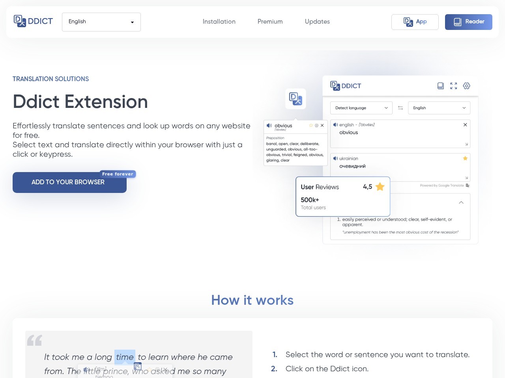Image resolution: width=505 pixels, height=378 pixels.
Task: Play the speaker icon on the obvious popup
Action: (269, 126)
